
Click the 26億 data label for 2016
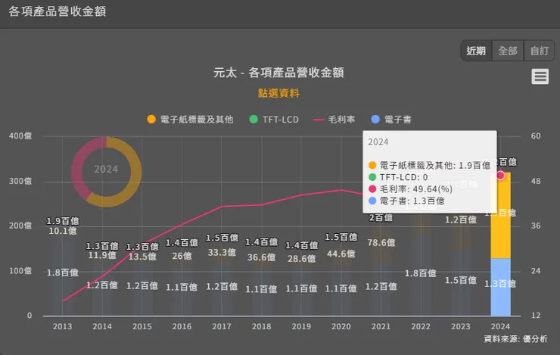(182, 256)
